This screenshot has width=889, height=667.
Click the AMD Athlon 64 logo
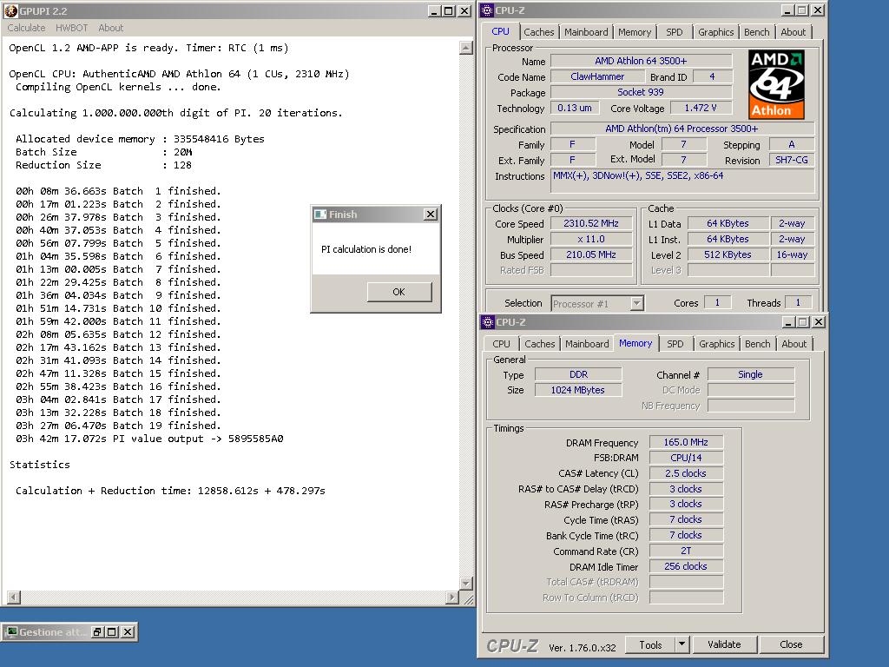pos(776,84)
